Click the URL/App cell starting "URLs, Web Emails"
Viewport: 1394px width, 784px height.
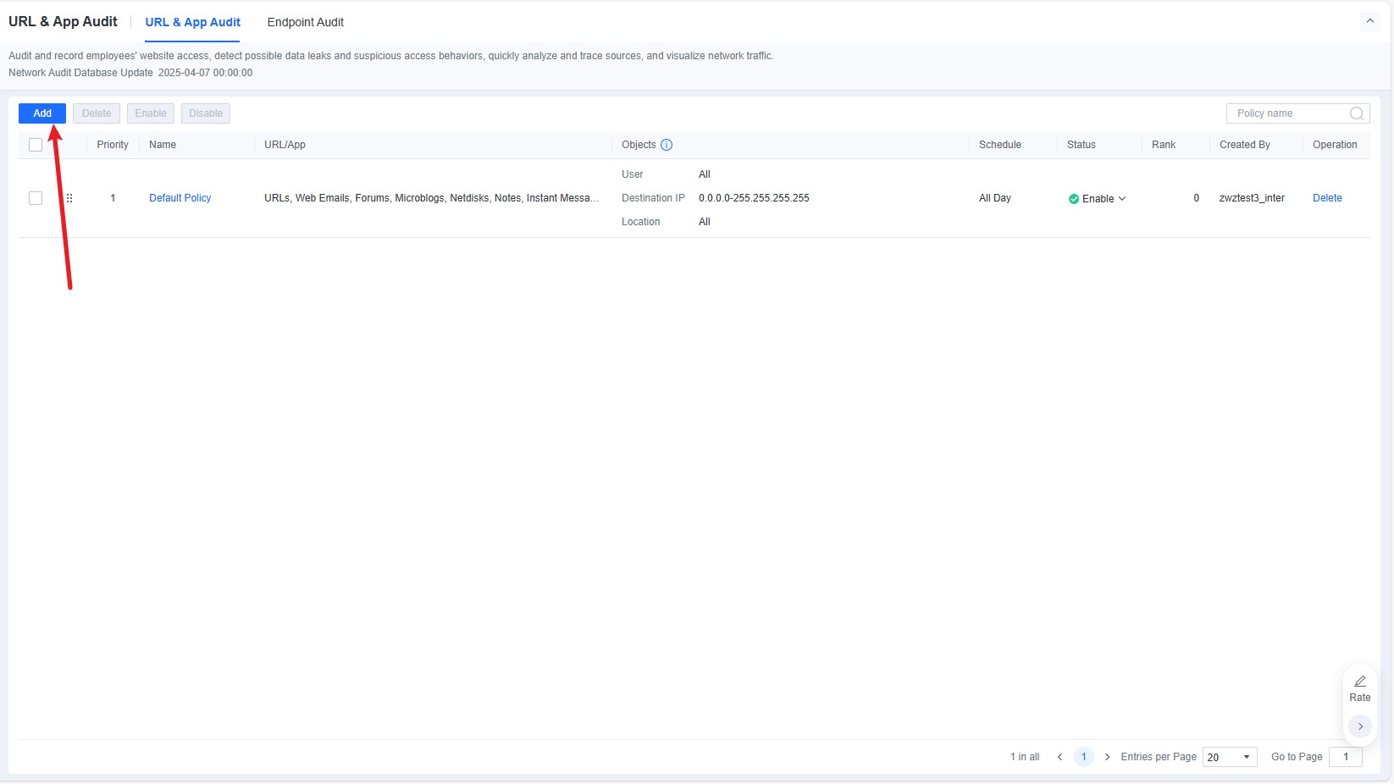[x=432, y=198]
